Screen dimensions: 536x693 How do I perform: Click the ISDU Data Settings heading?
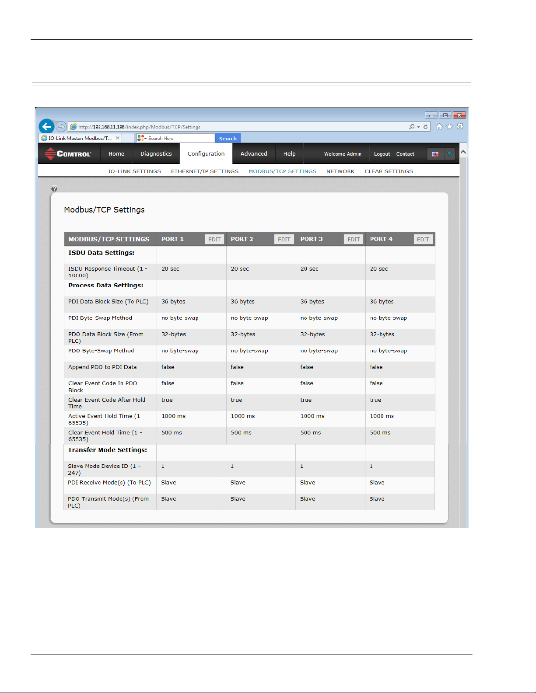(x=101, y=253)
